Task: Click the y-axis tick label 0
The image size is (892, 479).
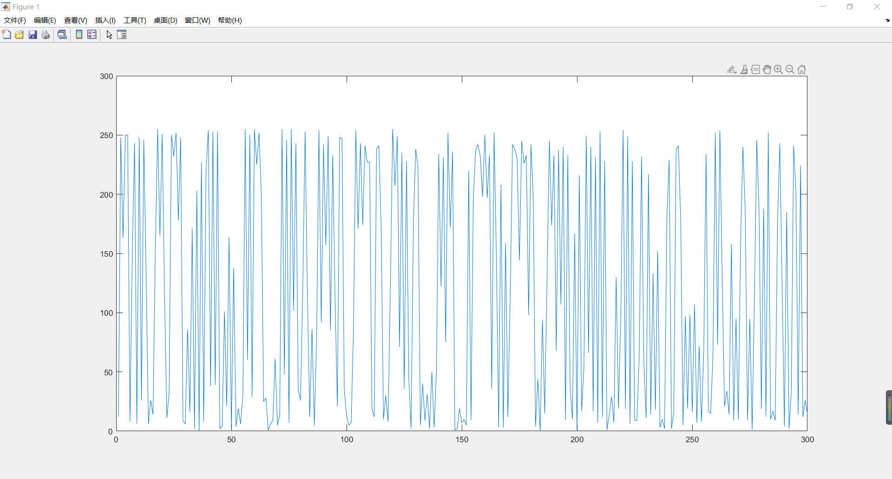Action: [111, 432]
